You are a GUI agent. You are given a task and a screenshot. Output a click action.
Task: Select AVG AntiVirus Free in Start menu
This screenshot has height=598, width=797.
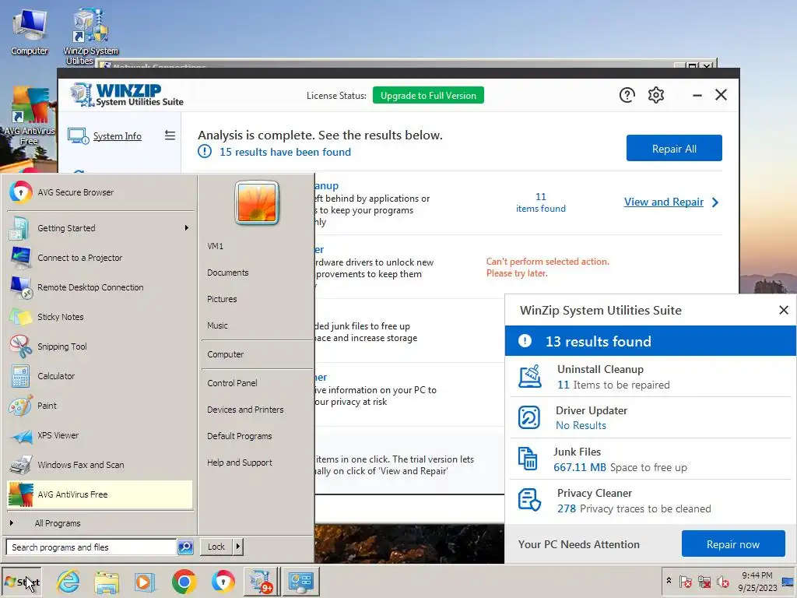pos(100,494)
